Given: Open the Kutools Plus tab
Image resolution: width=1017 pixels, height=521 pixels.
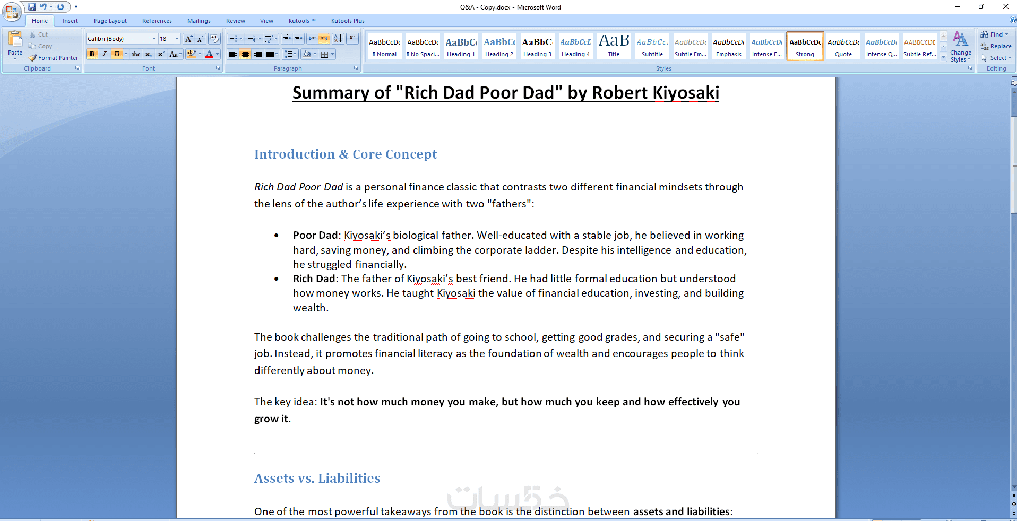Looking at the screenshot, I should tap(348, 21).
